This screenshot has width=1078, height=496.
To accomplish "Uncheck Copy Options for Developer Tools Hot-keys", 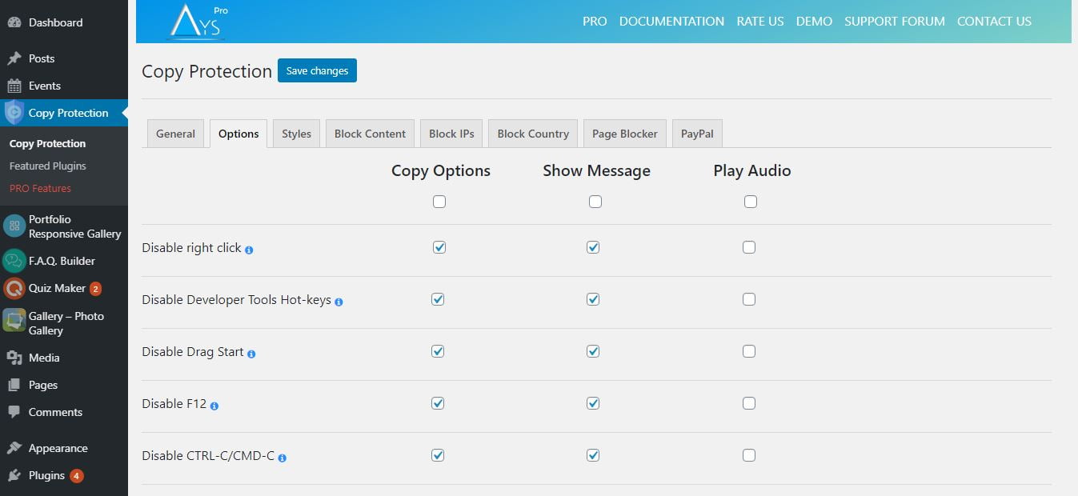I will [x=438, y=299].
